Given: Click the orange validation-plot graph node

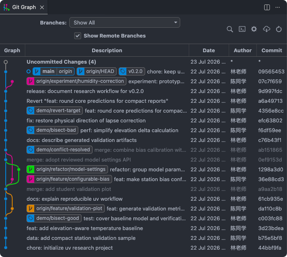Looking at the screenshot, I should point(12,208).
